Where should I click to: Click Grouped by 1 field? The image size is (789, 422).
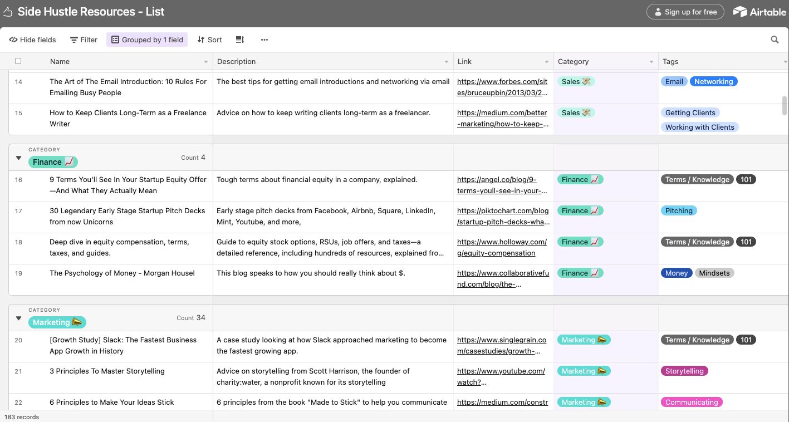pyautogui.click(x=147, y=40)
